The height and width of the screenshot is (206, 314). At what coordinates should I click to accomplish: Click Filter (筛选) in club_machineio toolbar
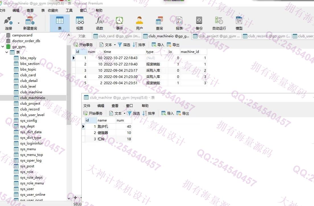(x=124, y=45)
